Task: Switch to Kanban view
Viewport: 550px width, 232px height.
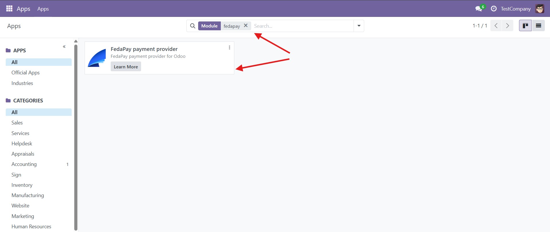Action: pyautogui.click(x=525, y=26)
